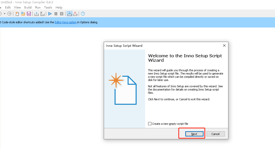Open the back-navigation dropdown arrow
Screen dimensions: 275x149
(x=4, y=14)
